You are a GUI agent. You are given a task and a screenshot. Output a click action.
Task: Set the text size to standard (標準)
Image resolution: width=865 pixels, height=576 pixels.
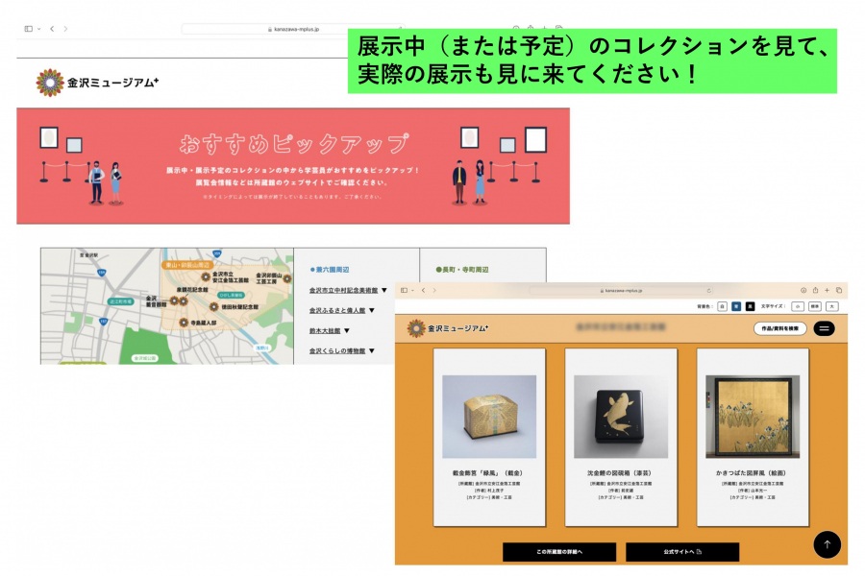coord(815,306)
